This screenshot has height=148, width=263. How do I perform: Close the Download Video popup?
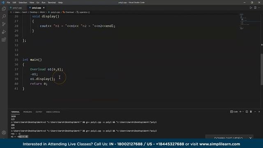[250, 138]
